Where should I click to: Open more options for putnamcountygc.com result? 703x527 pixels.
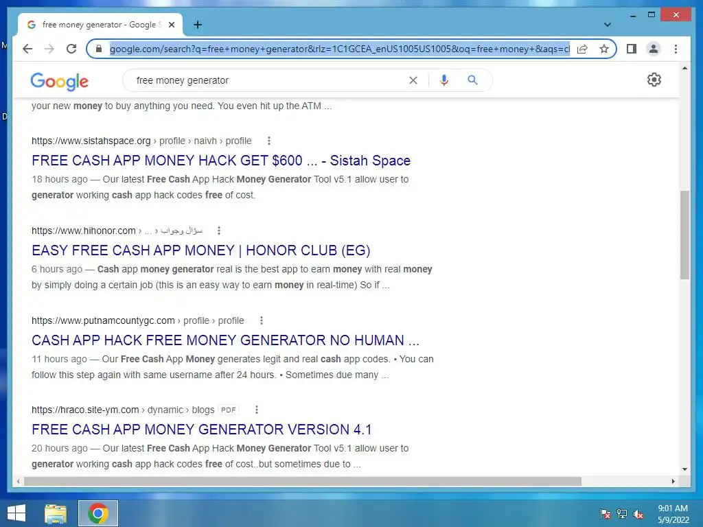(262, 320)
